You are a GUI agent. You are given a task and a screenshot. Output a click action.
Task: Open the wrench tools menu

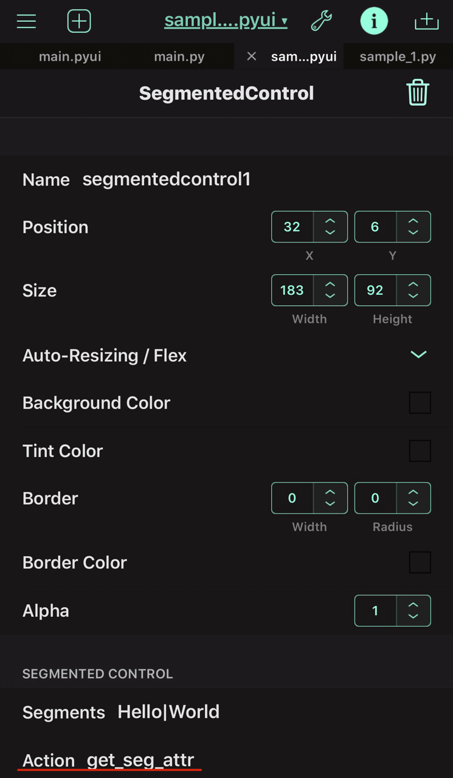(x=321, y=21)
